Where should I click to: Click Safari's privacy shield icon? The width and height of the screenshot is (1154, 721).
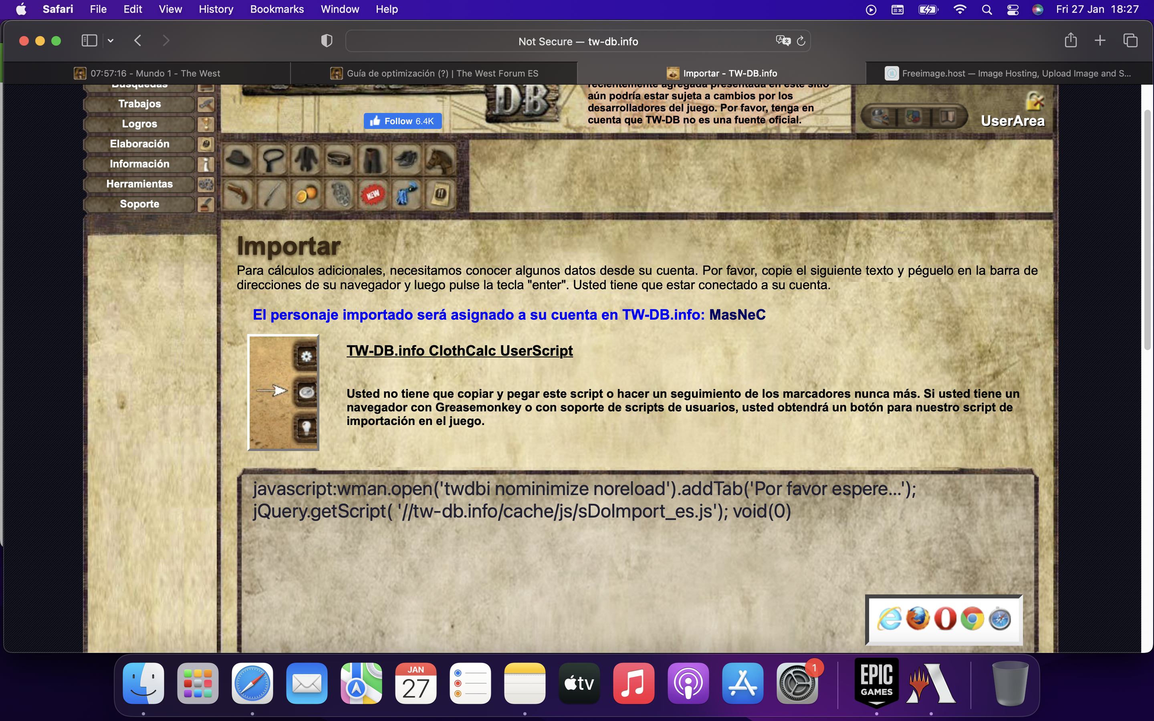coord(327,41)
